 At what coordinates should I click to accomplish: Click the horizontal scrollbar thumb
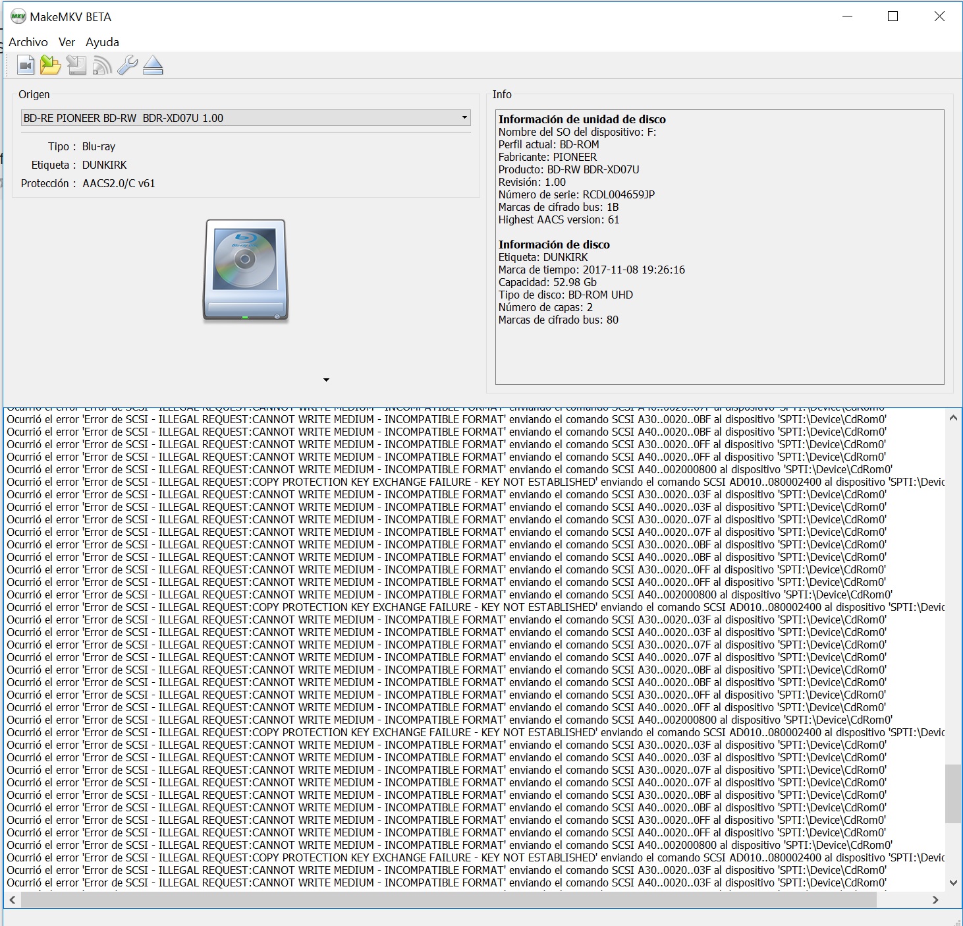pyautogui.click(x=449, y=900)
